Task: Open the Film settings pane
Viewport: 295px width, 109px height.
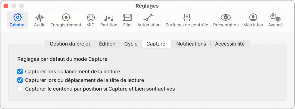Action: [x=127, y=18]
